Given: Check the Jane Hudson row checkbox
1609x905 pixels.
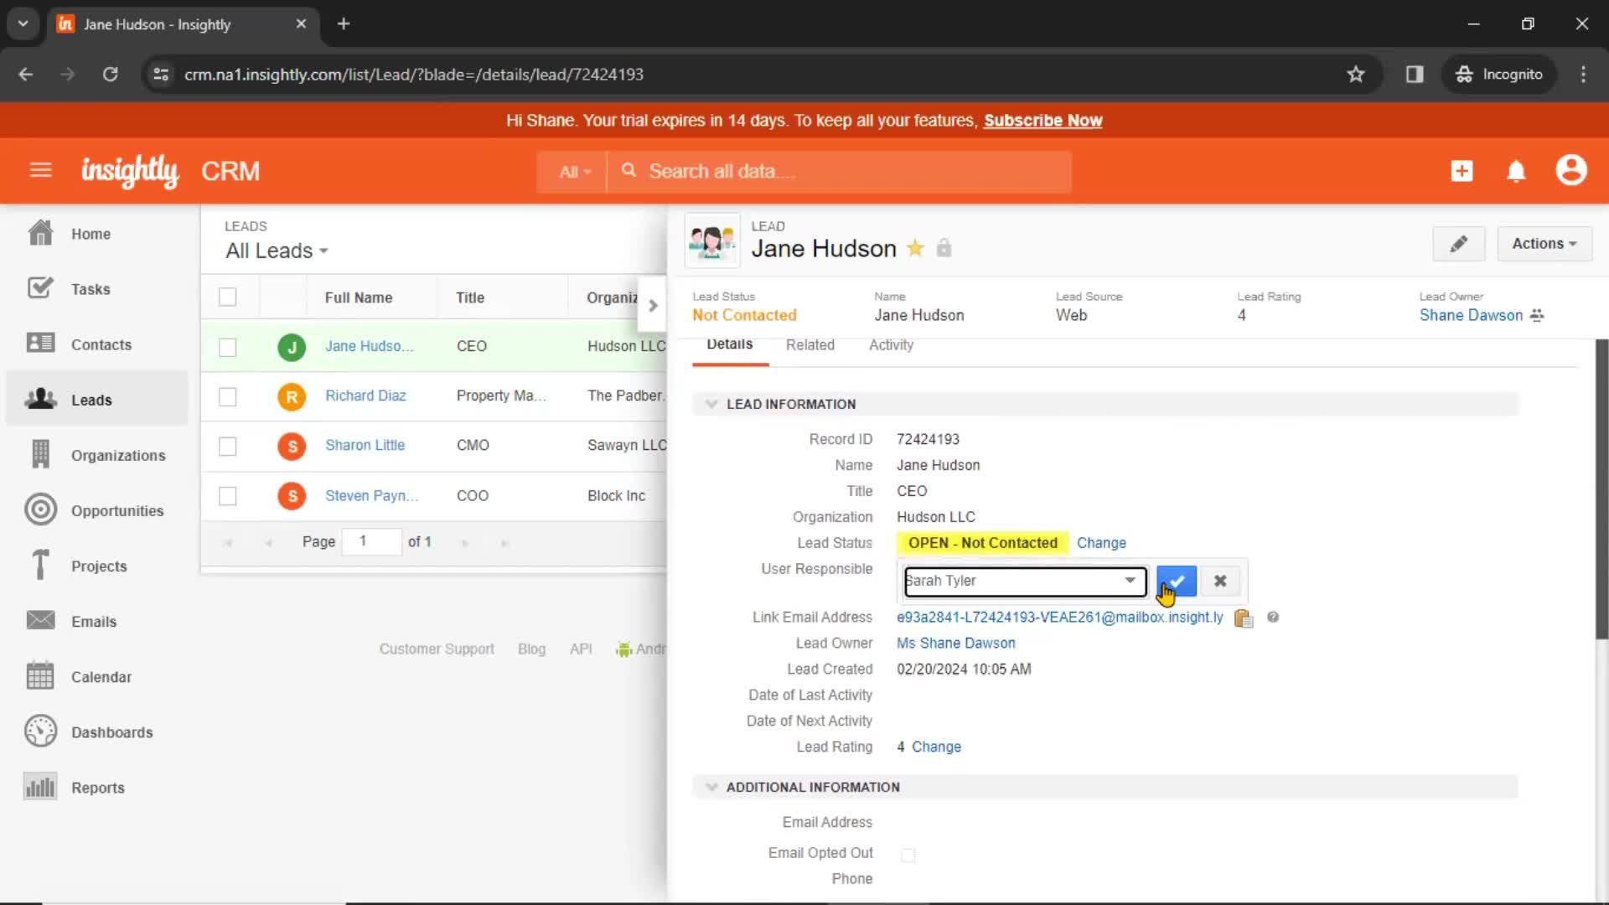Looking at the screenshot, I should coord(228,347).
